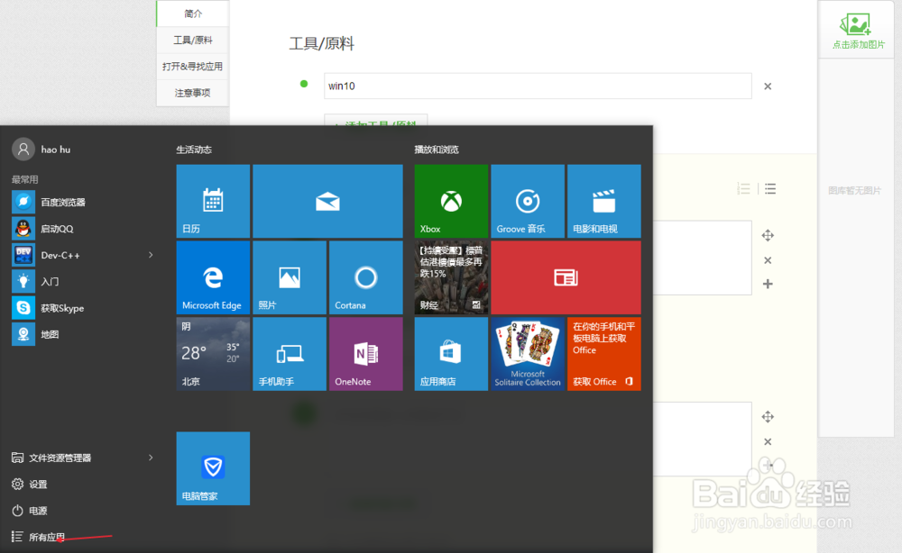Screen dimensions: 902x553
Task: Click the 生活动态 group header
Action: click(194, 150)
